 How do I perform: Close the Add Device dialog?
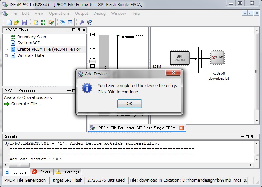[x=173, y=72]
